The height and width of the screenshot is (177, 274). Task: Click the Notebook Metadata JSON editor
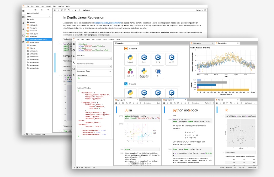[94, 113]
